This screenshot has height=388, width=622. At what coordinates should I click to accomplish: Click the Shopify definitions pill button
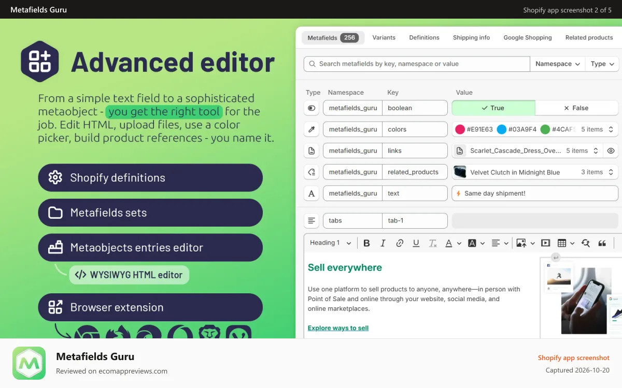[x=150, y=178]
